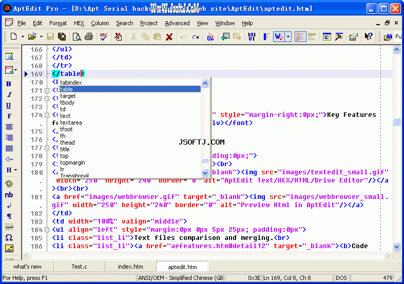Click editor horizontal scrollbar right arrow
The image size is (404, 284).
[388, 255]
